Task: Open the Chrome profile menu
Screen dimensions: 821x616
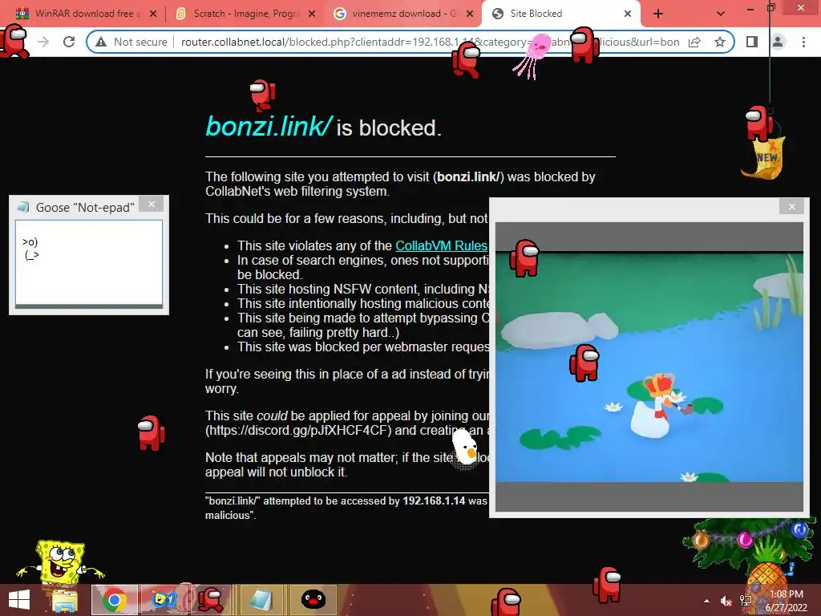Action: tap(778, 42)
